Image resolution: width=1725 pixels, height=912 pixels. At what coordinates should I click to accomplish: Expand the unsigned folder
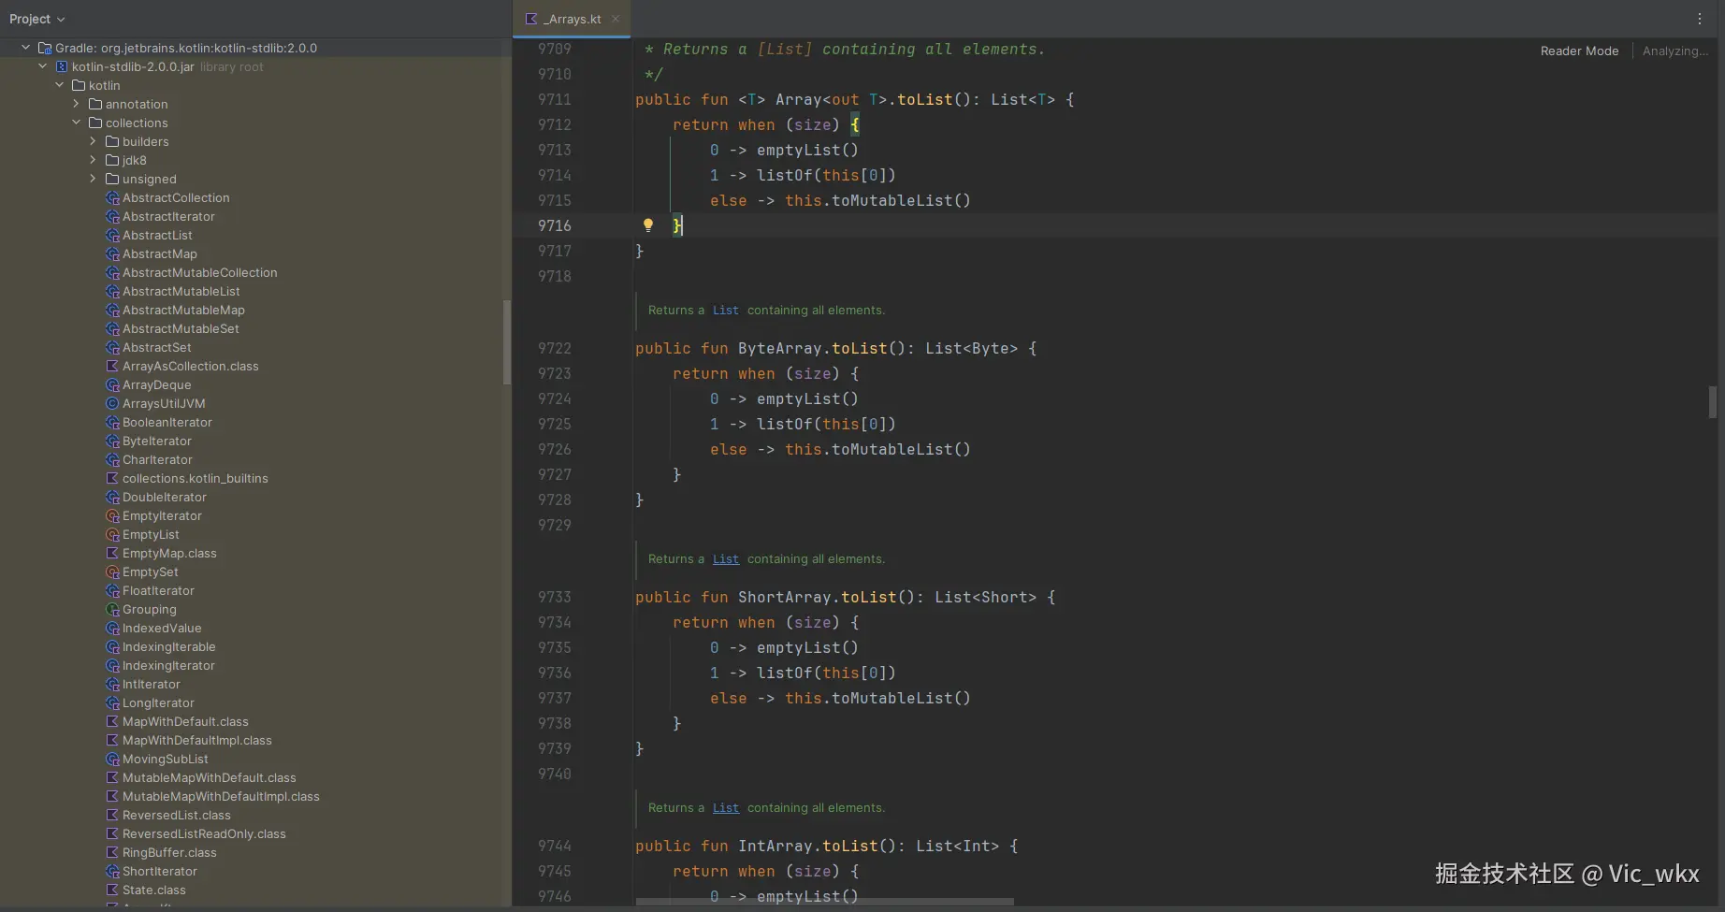pyautogui.click(x=93, y=179)
